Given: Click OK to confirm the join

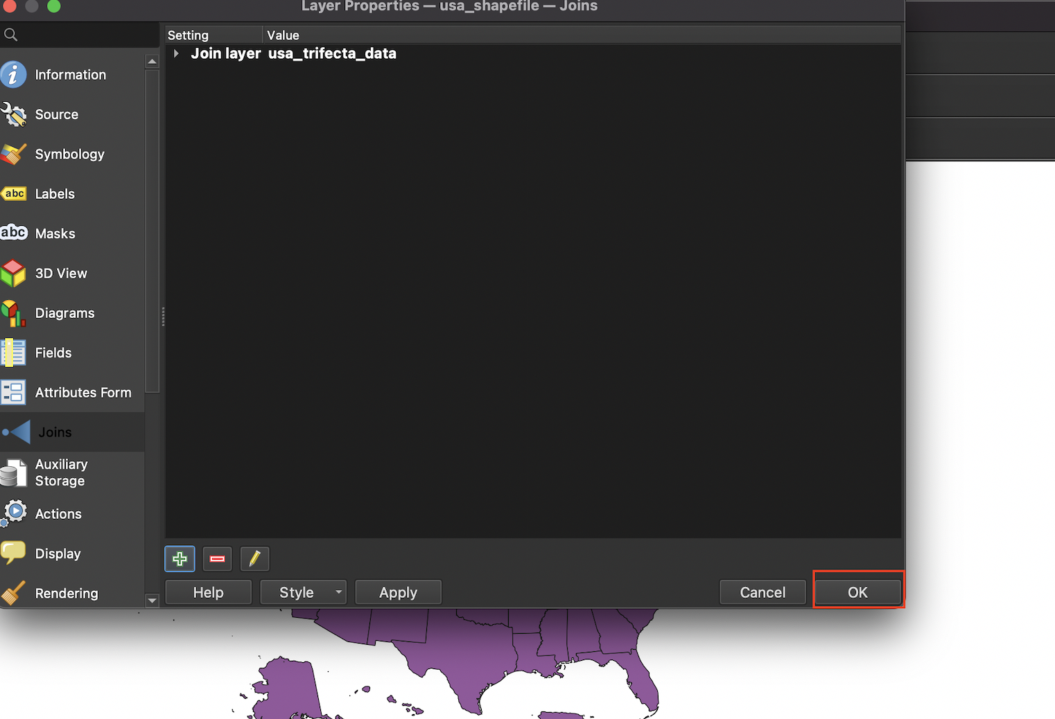Looking at the screenshot, I should [857, 592].
